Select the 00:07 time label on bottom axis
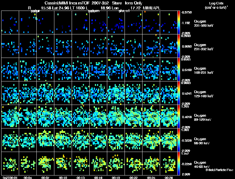The width and height of the screenshot is (235, 179). (45, 178)
